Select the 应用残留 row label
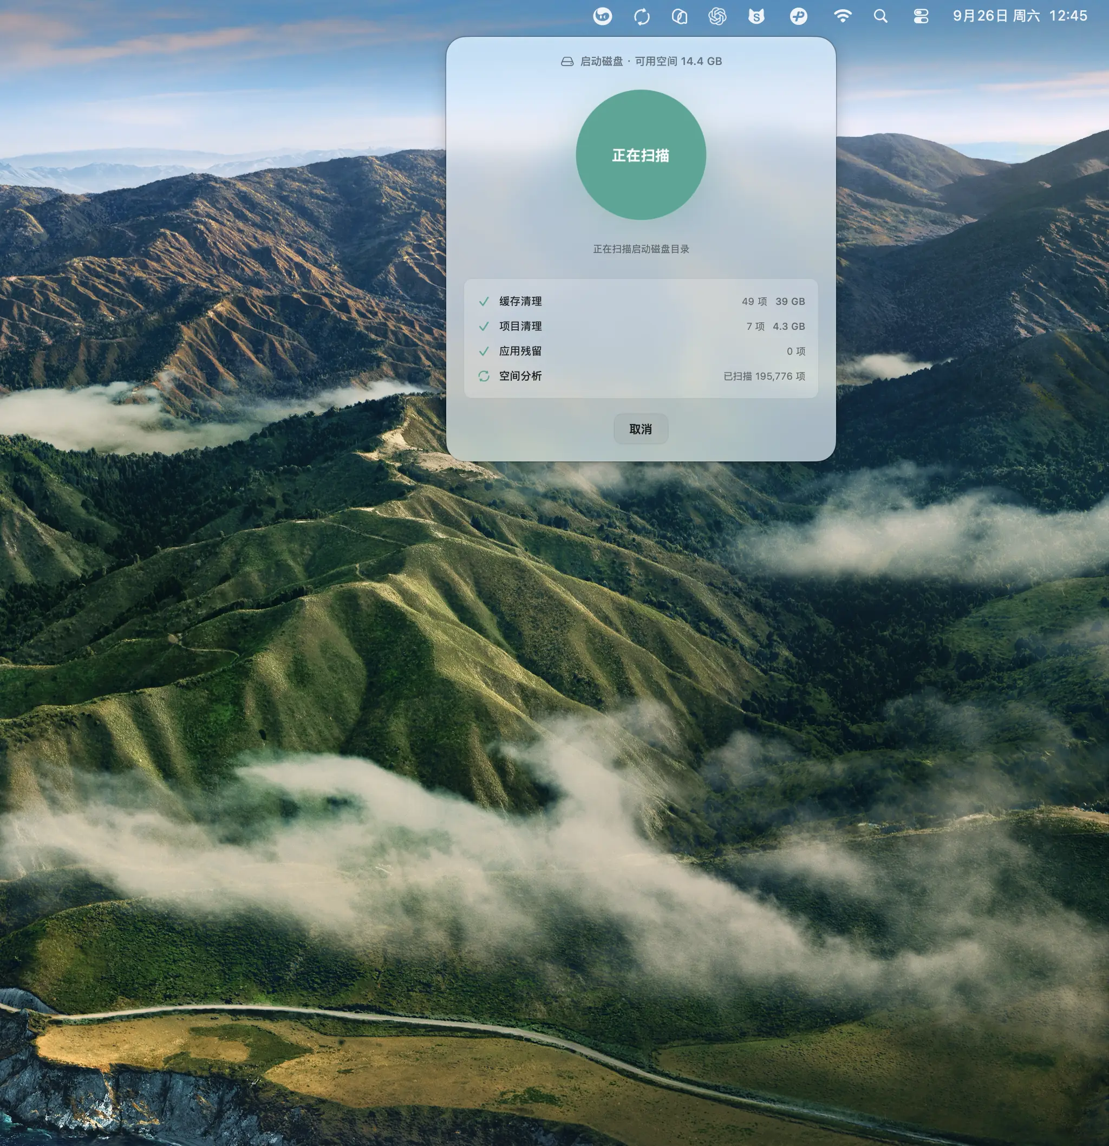The height and width of the screenshot is (1146, 1109). coord(520,351)
